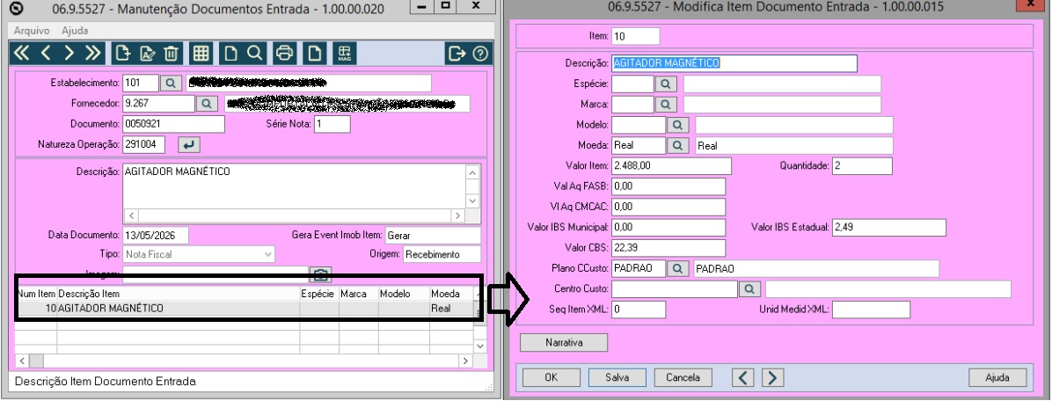Click the Data Documento field
This screenshot has width=1052, height=401.
[x=156, y=236]
